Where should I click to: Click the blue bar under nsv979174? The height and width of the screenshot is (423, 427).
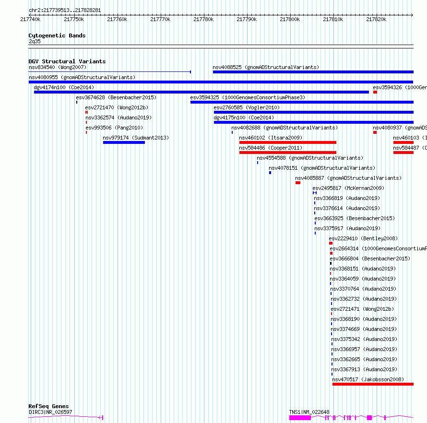124,142
